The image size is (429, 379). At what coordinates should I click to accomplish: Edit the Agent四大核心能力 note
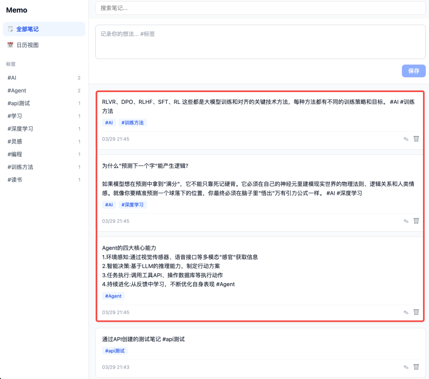click(406, 312)
